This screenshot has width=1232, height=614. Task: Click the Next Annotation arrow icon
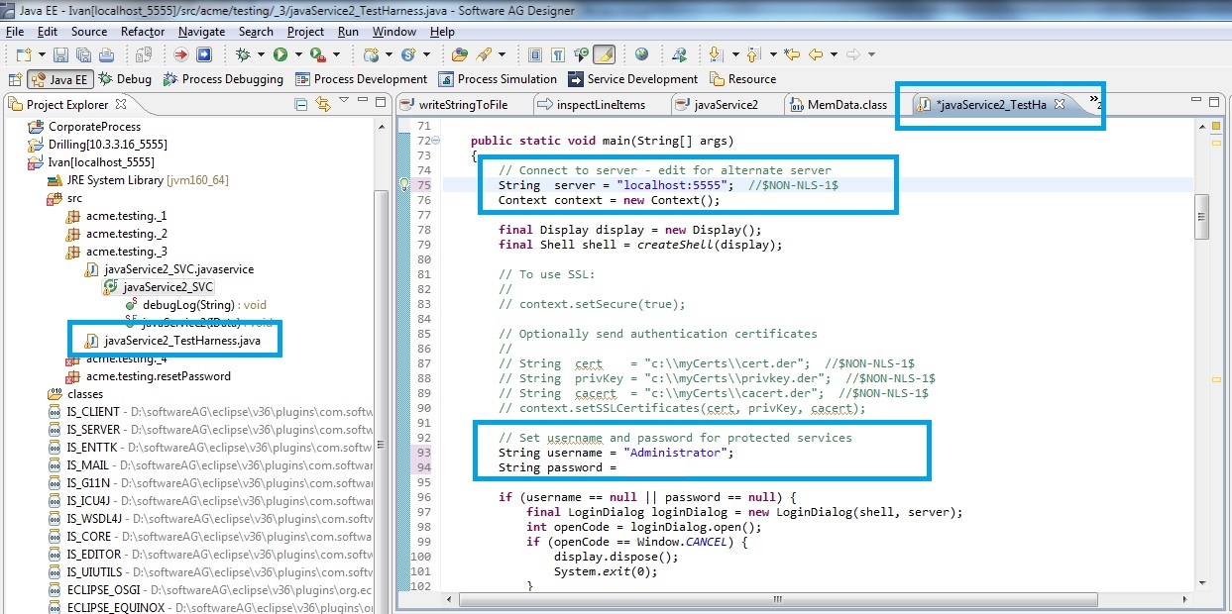pyautogui.click(x=715, y=54)
